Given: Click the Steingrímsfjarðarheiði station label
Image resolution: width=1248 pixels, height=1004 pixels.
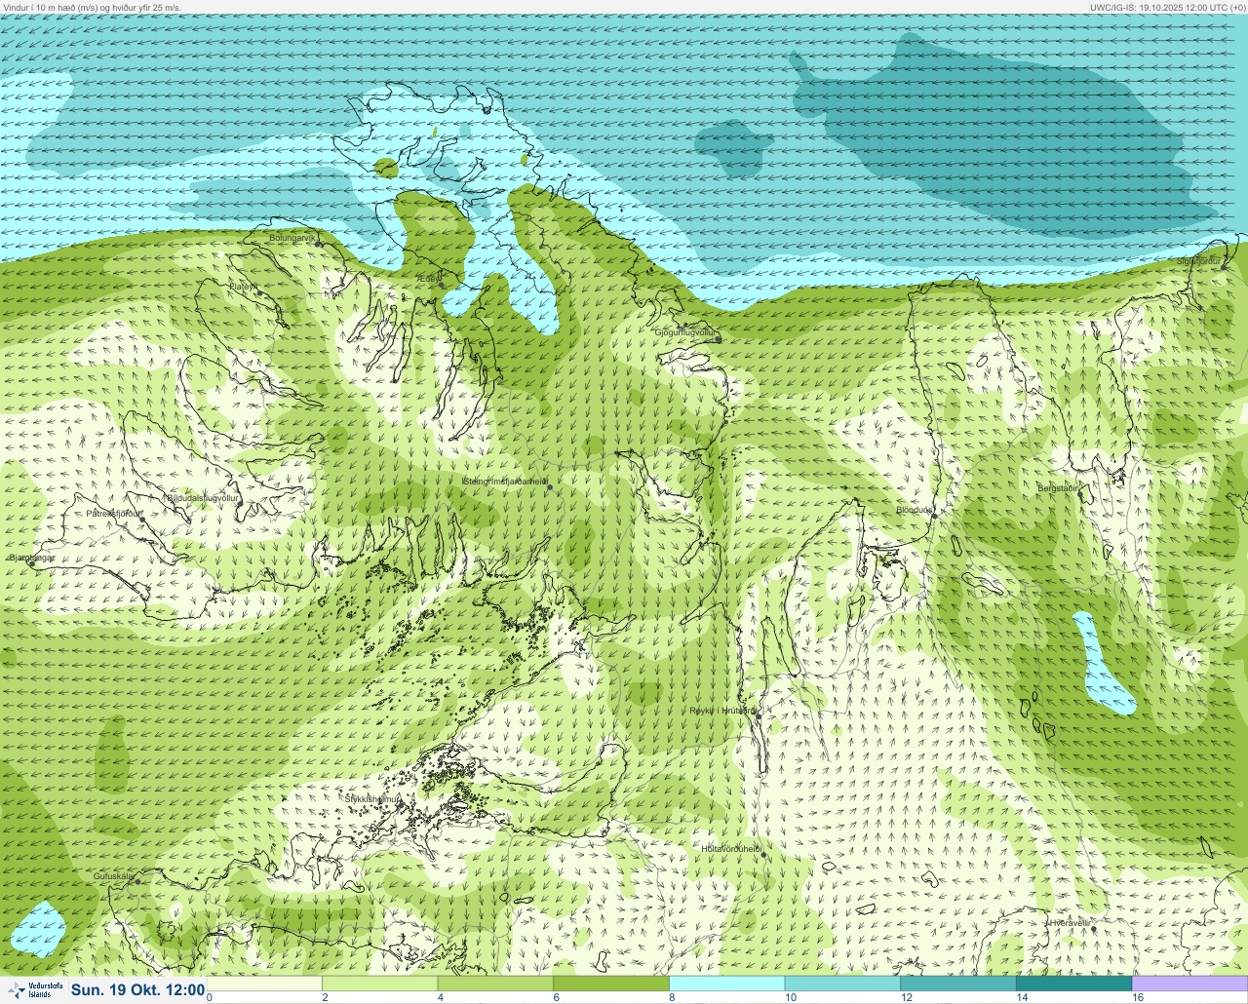Looking at the screenshot, I should coord(504,482).
